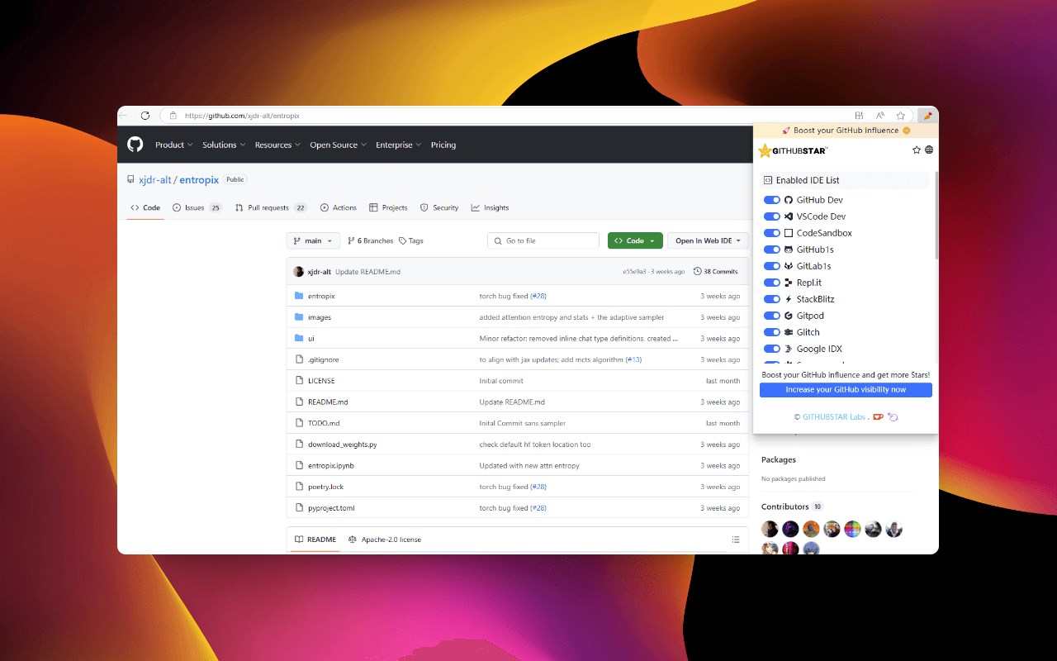Click the purple swirl icon in popup footer
This screenshot has width=1057, height=661.
coord(893,416)
